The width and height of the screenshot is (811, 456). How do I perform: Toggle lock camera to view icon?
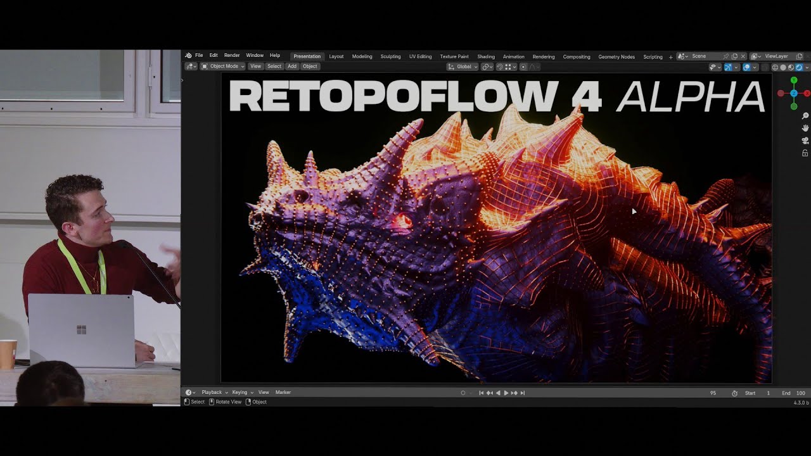[805, 153]
